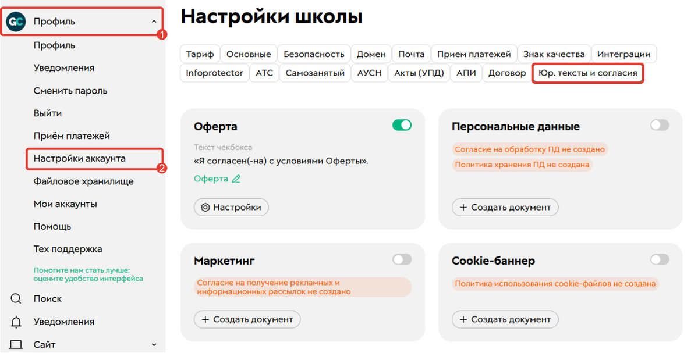Viewport: 698px width, 353px height.
Task: Switch to the Самозанятый tab
Action: point(315,73)
